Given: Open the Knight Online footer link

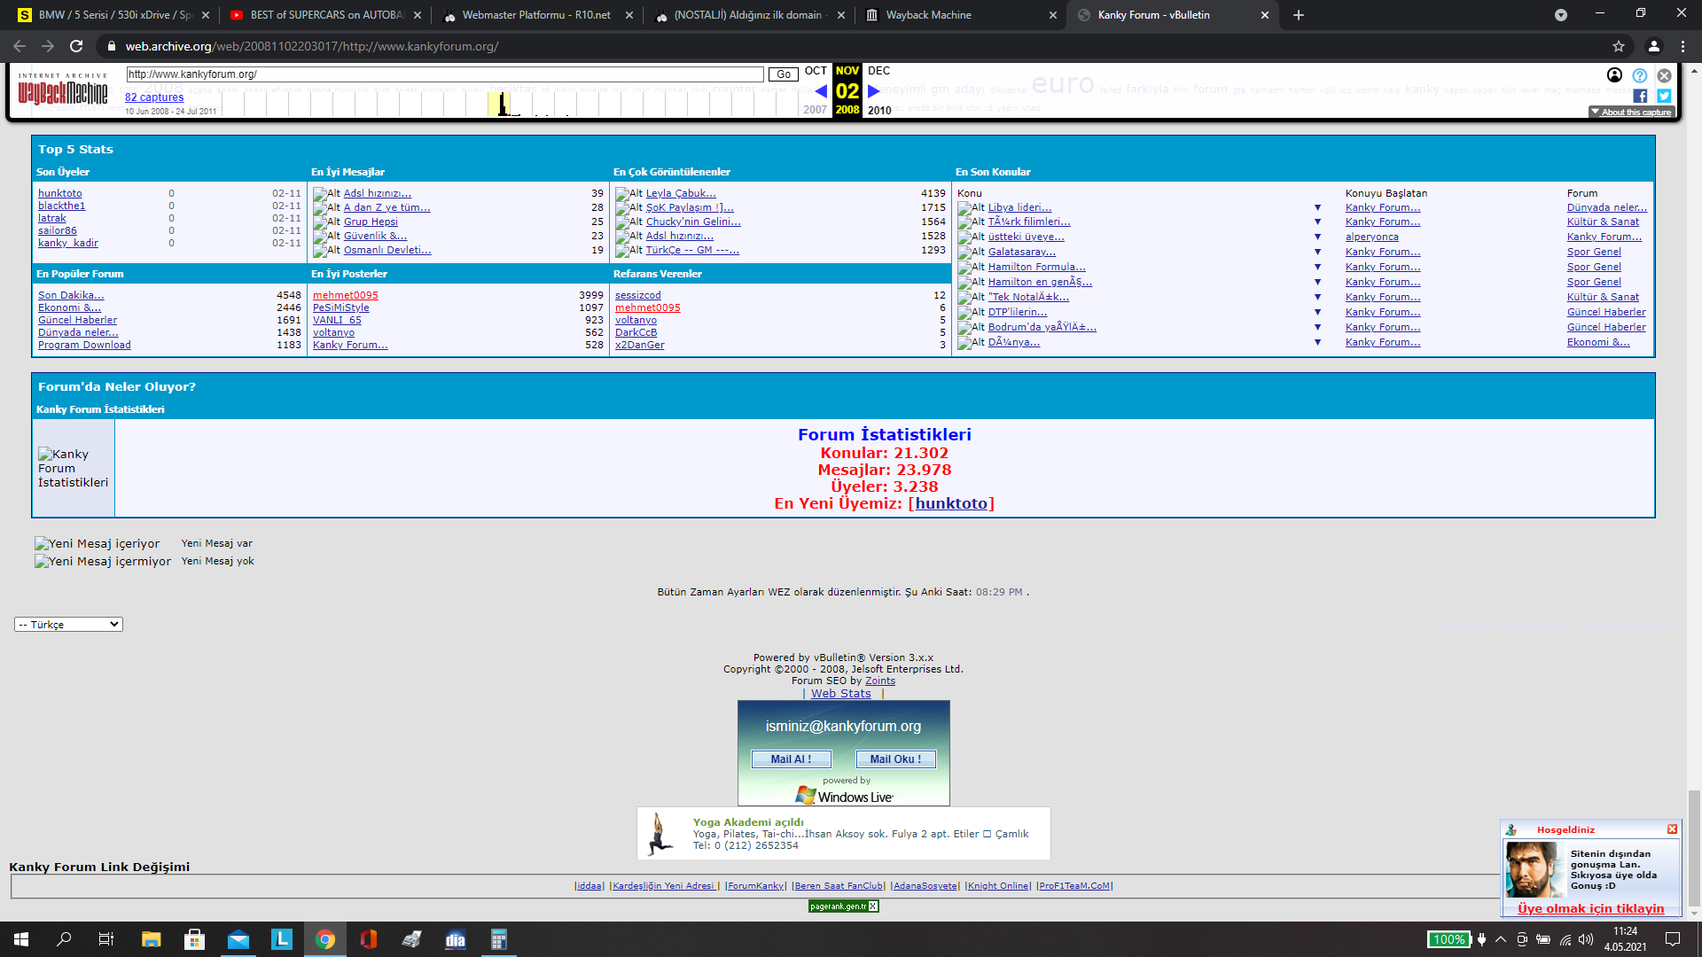Looking at the screenshot, I should click(x=998, y=886).
